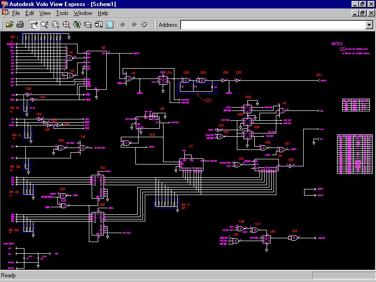Click the "U2" component label
Viewport: 376px width, 282px height.
point(103,48)
